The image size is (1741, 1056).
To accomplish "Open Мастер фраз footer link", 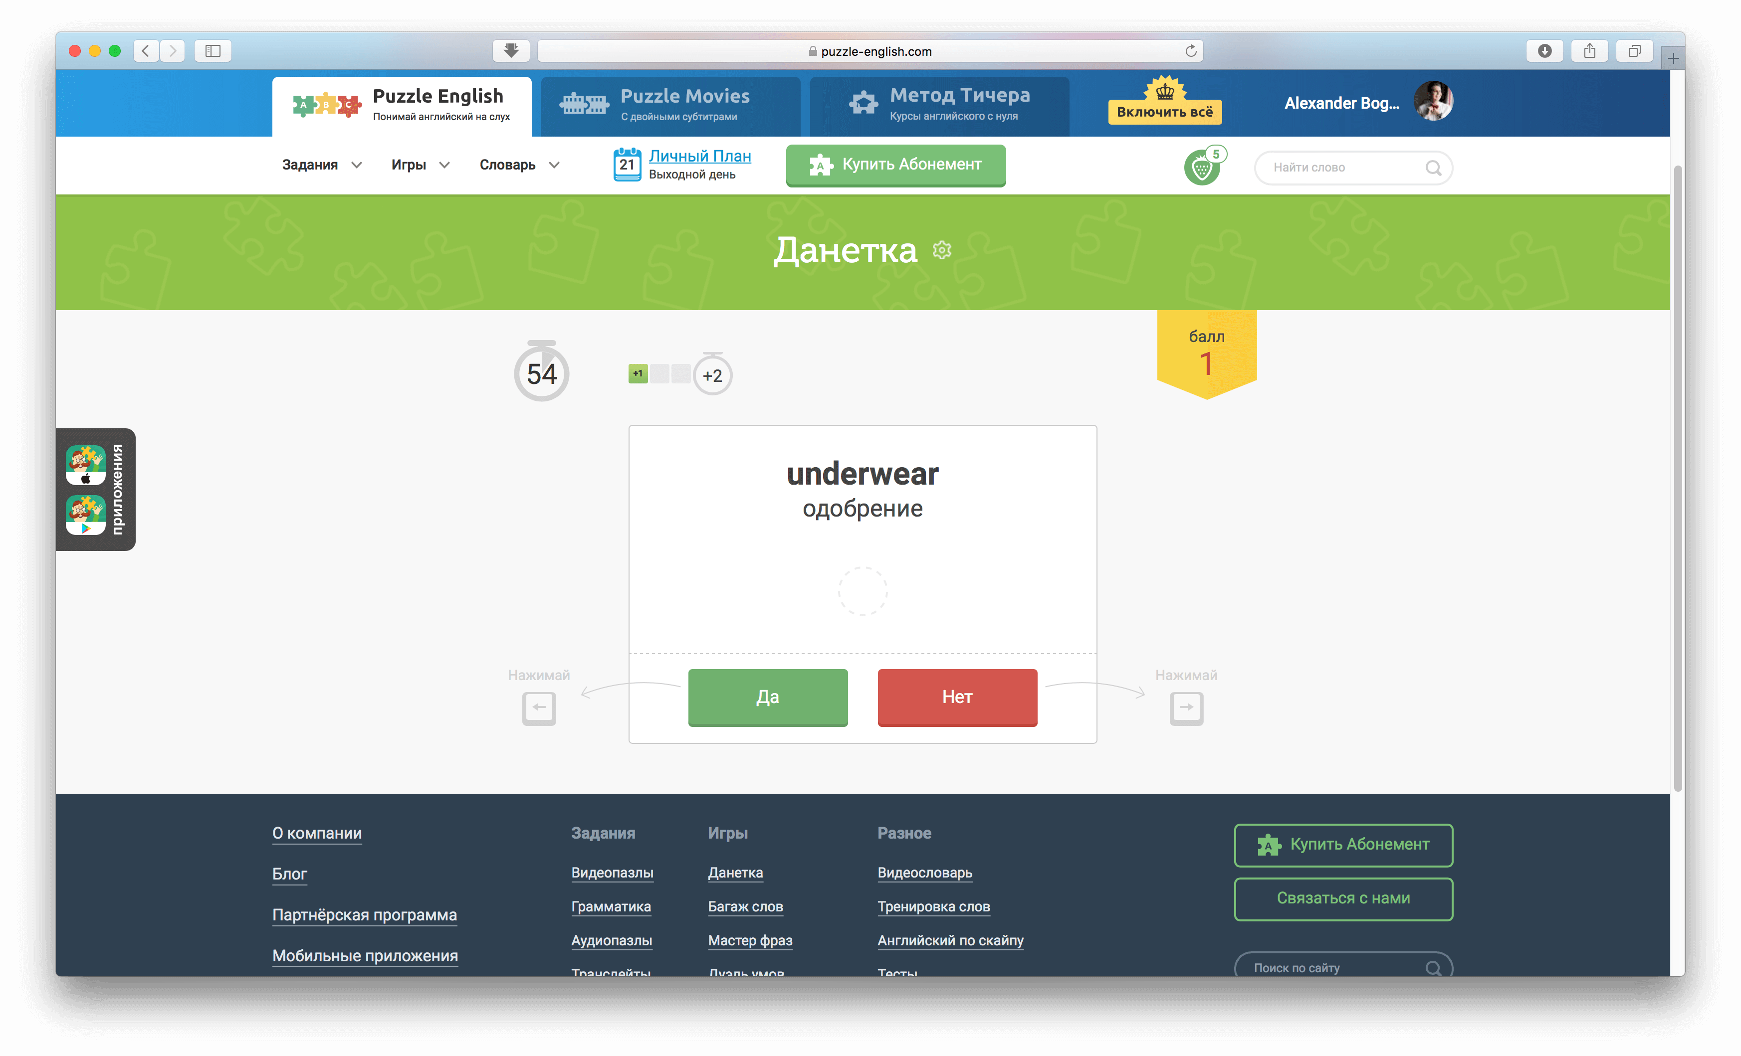I will coord(750,941).
